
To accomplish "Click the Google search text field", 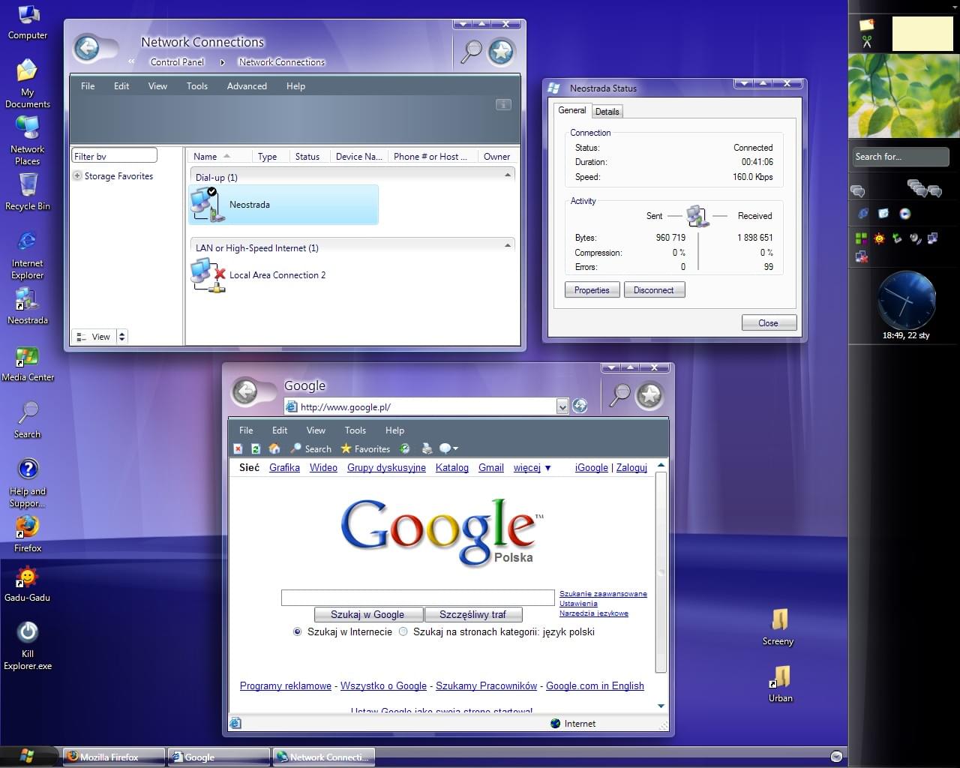I will (x=418, y=598).
